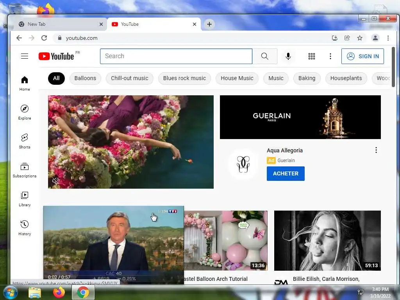Click the search magnifier button
Image resolution: width=400 pixels, height=300 pixels.
[264, 56]
